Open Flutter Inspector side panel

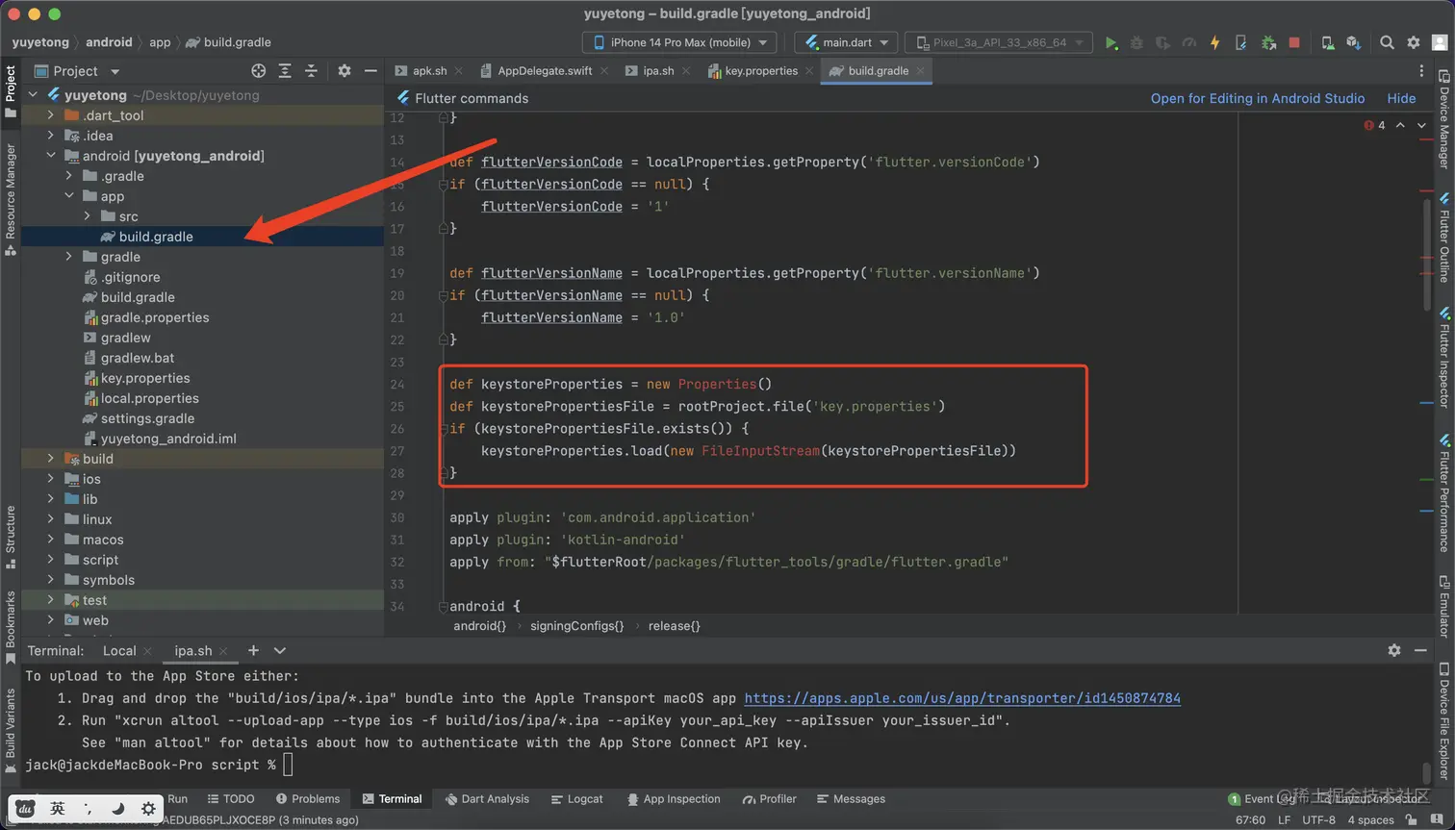pyautogui.click(x=1444, y=358)
